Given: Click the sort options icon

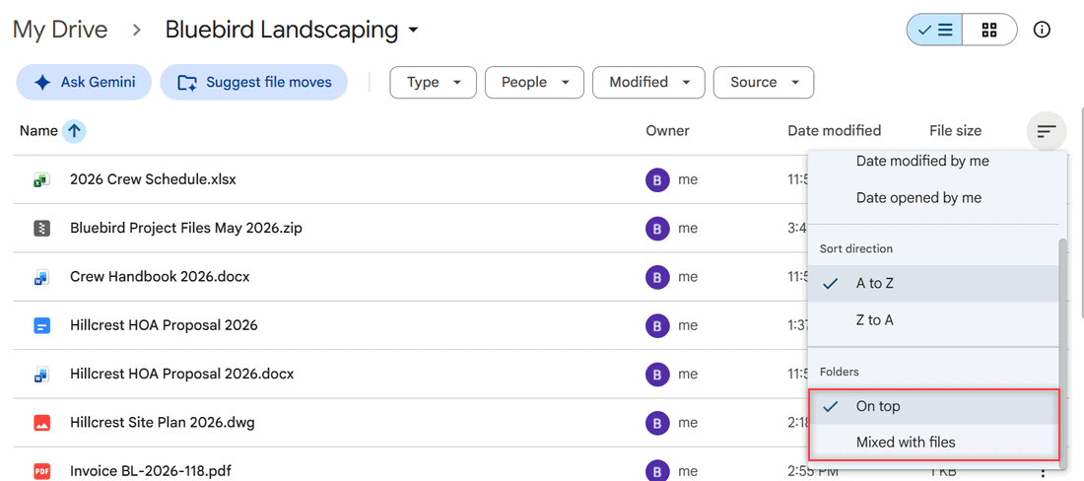Looking at the screenshot, I should tap(1047, 131).
